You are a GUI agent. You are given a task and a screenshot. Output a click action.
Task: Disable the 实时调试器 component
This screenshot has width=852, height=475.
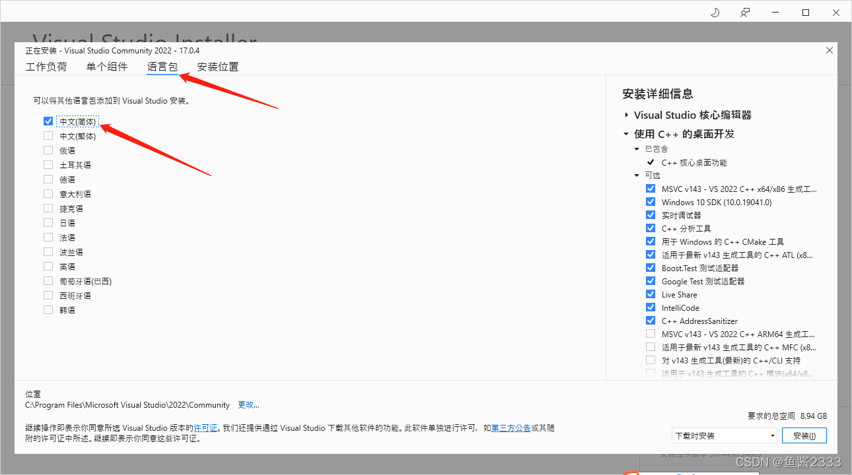tap(651, 215)
